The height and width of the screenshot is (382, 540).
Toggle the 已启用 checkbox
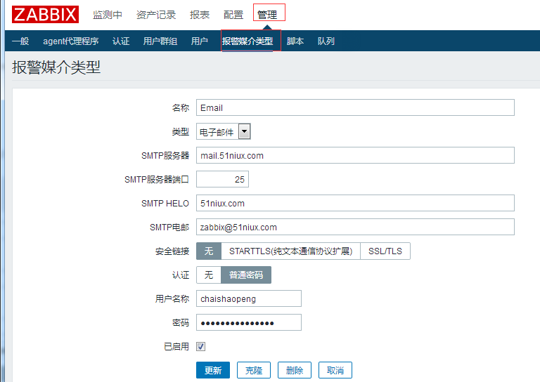(201, 346)
